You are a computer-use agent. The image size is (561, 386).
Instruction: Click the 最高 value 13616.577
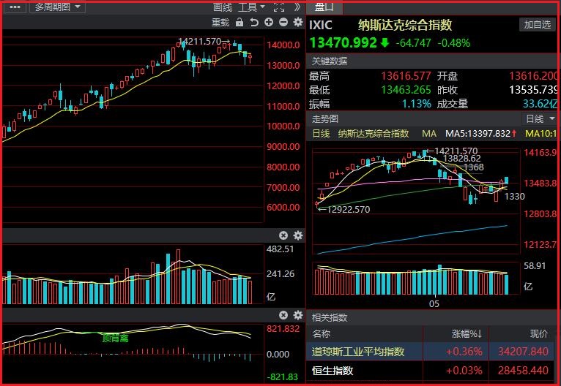tap(406, 76)
